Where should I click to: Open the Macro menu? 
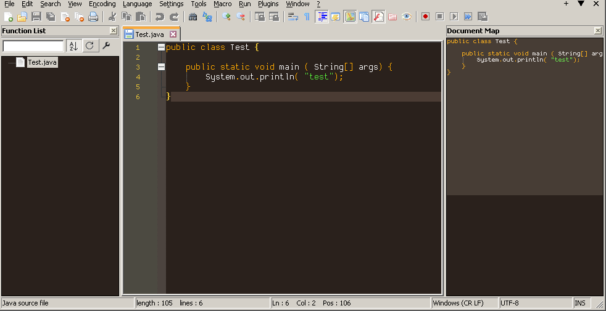point(223,4)
